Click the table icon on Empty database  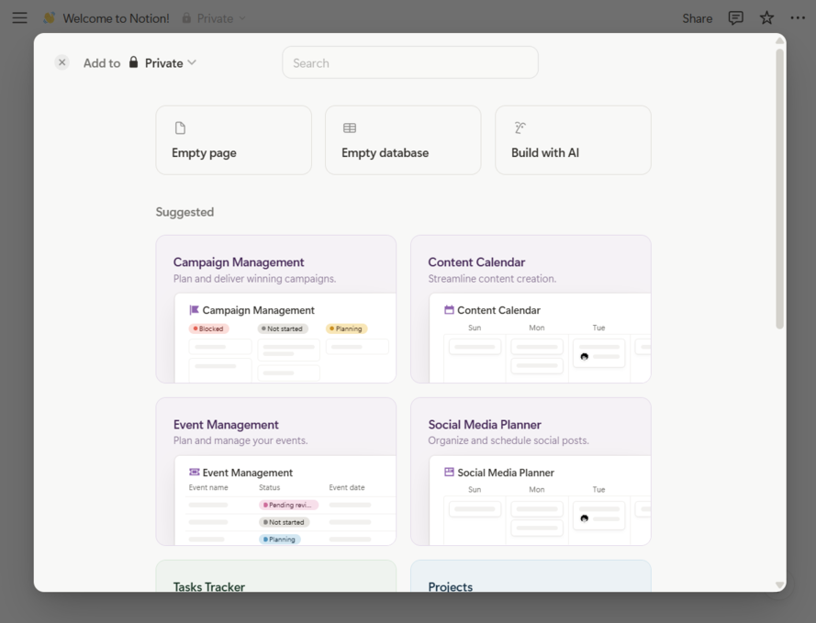(350, 128)
